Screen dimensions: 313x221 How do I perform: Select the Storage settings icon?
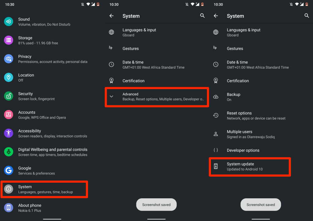pos(9,40)
